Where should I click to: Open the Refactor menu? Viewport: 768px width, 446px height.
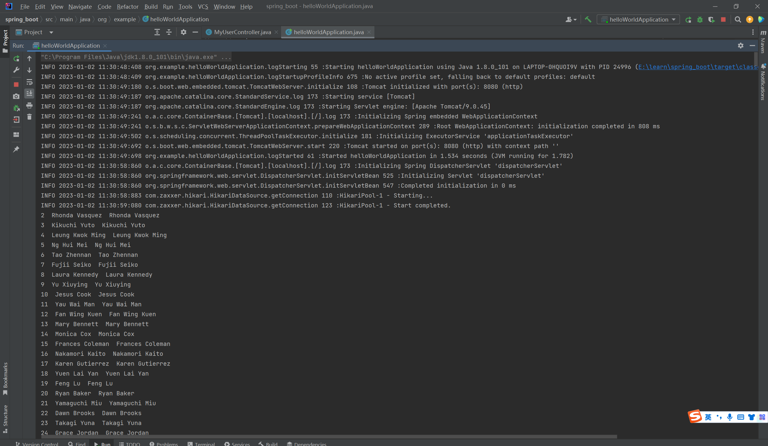point(127,6)
